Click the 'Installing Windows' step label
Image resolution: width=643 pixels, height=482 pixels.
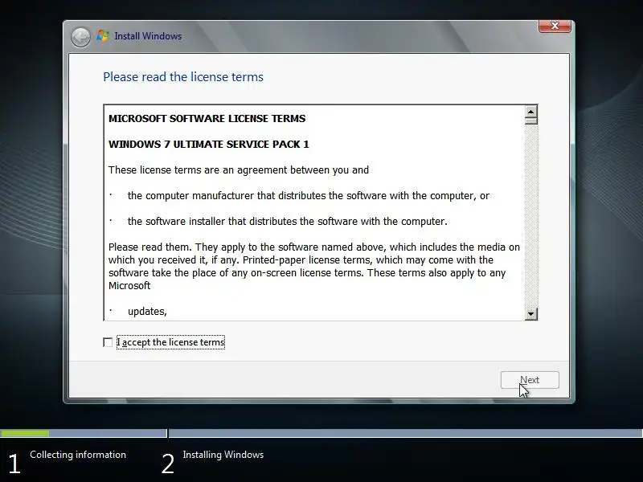tap(223, 455)
